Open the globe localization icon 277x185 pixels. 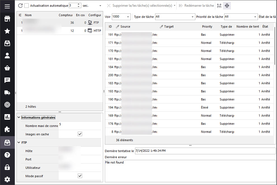[7, 105]
